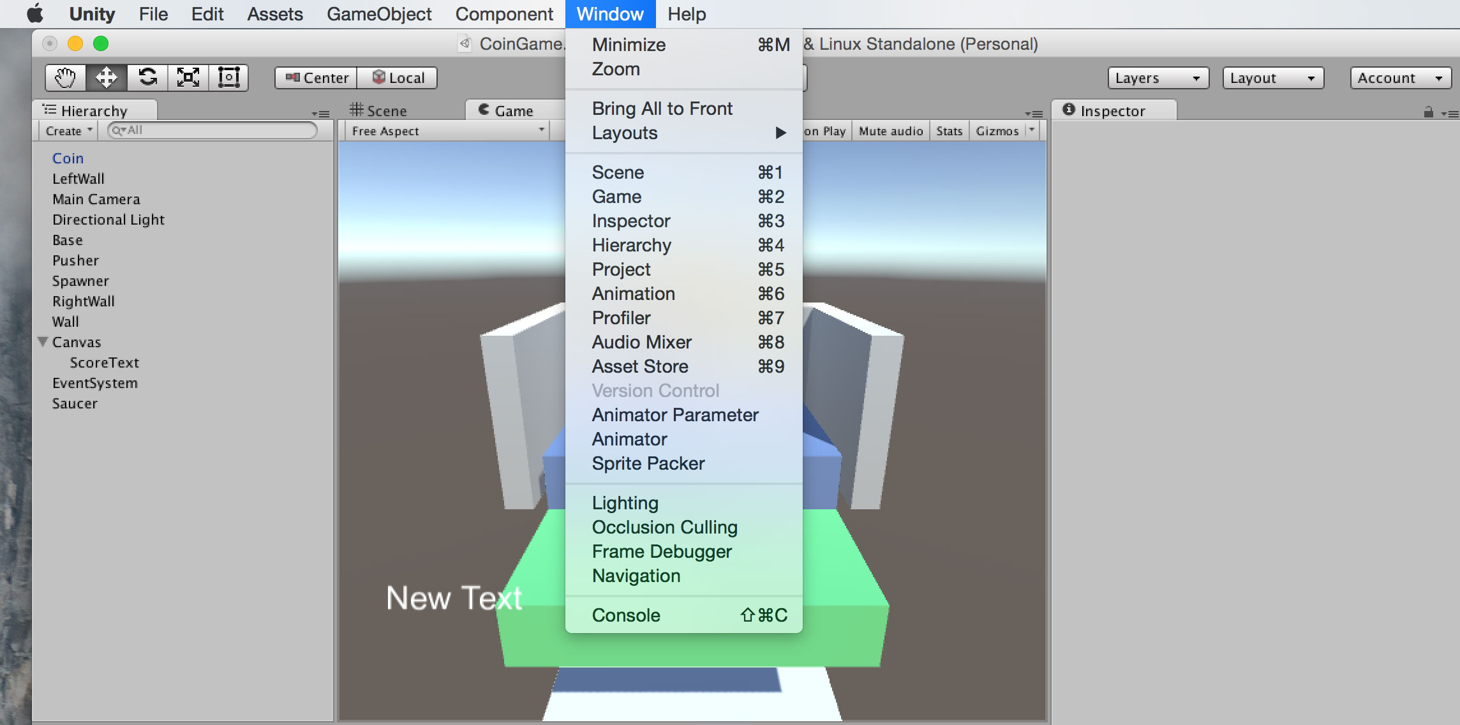Open Asset Store from menu

(683, 366)
